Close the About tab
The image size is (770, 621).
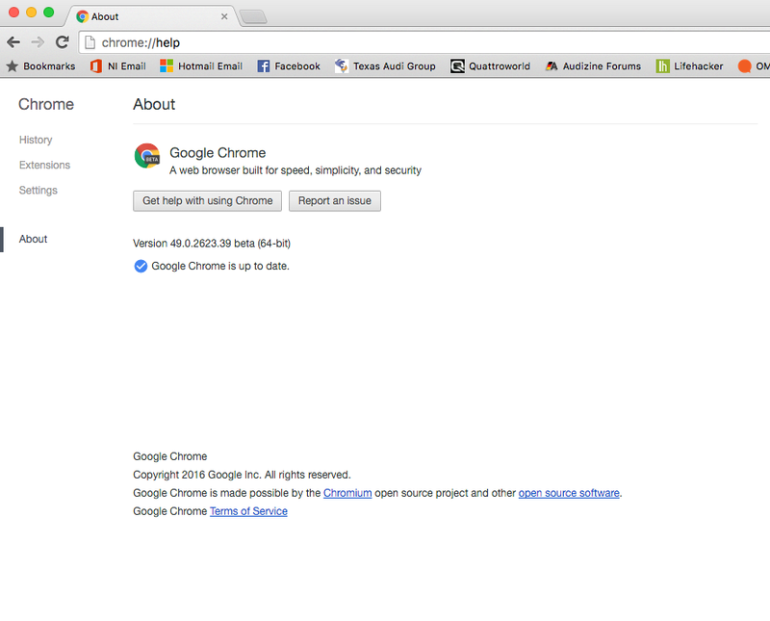click(x=224, y=16)
